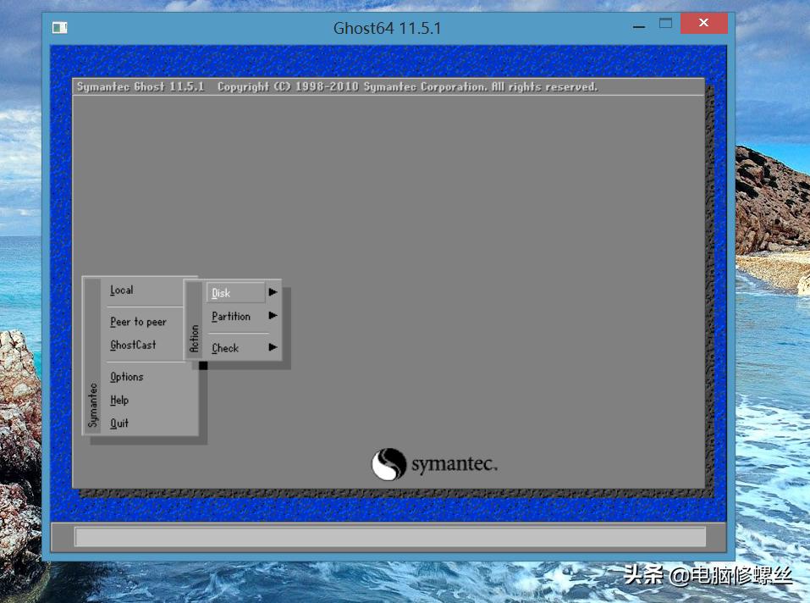This screenshot has width=810, height=603.
Task: Expand the Partition submenu arrow
Action: coord(273,316)
